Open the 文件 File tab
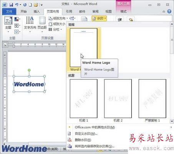174x154 pixels. [x=9, y=12]
